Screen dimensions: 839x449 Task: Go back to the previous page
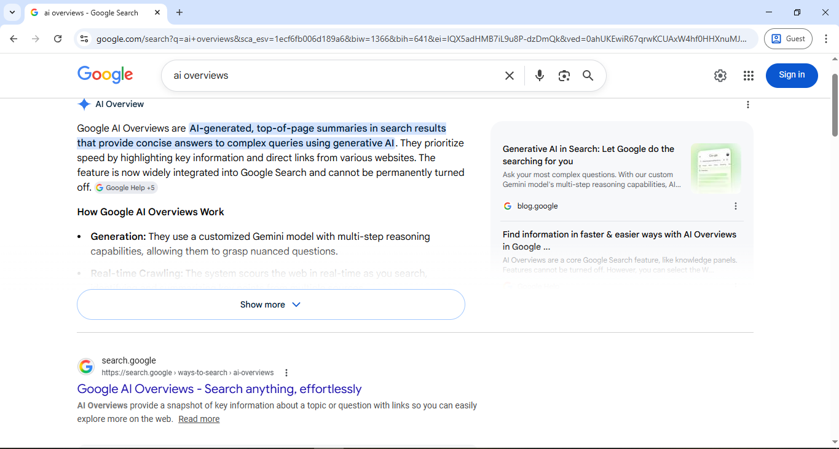(14, 39)
